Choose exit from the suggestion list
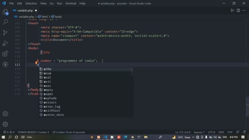The width and height of the screenshot is (249, 140). coord(86,82)
